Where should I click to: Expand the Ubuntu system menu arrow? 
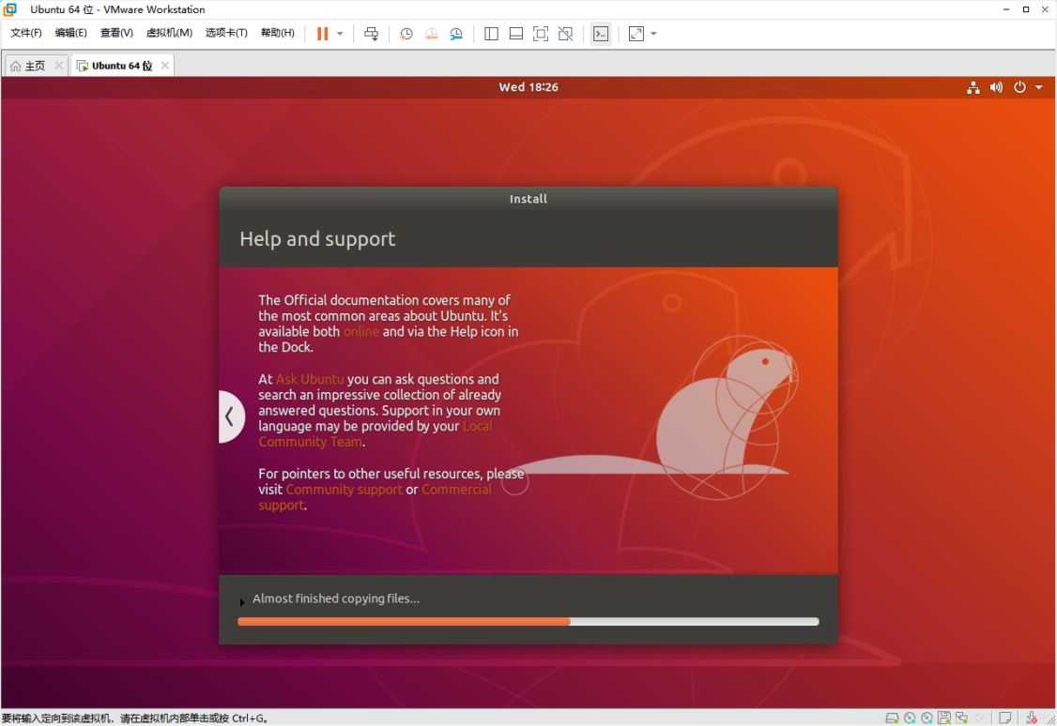click(x=1039, y=87)
